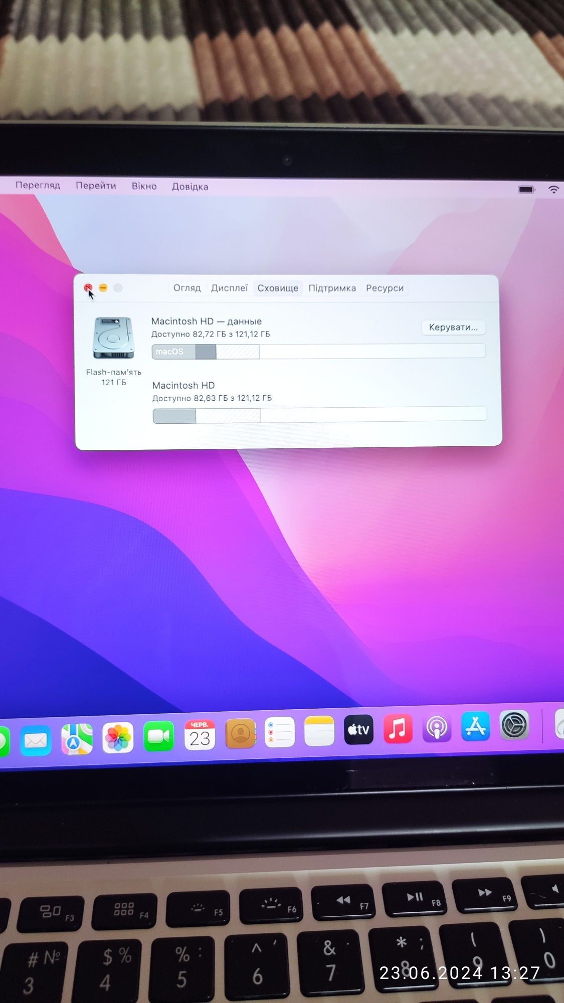The image size is (564, 1003).
Task: Open the Music app in the Dock
Action: point(398,728)
